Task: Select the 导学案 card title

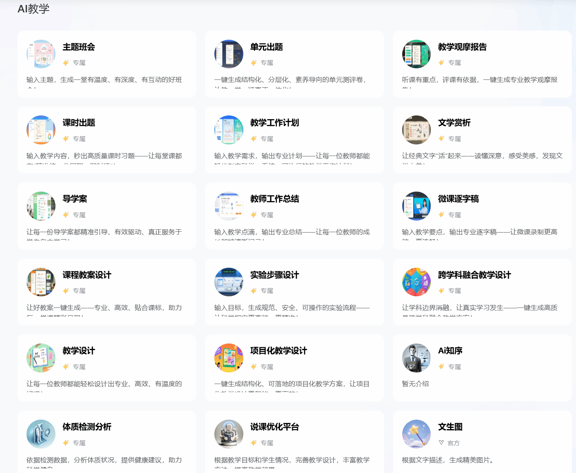Action: [75, 199]
